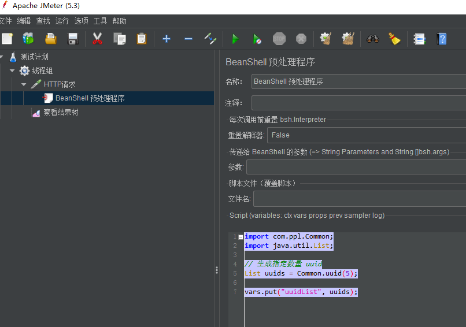466x327 pixels.
Task: Select BeanShell 预处理程序 in the tree
Action: point(90,98)
